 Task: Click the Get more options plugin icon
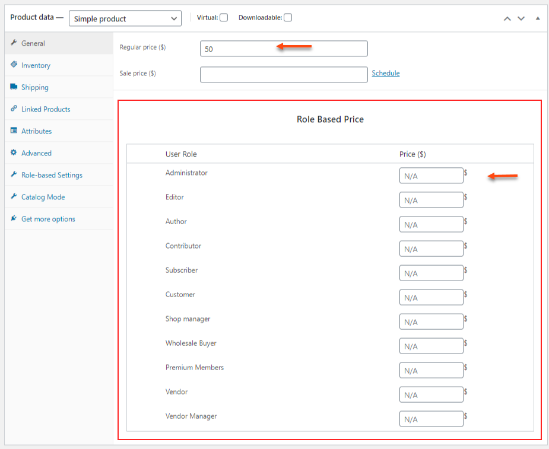[14, 218]
